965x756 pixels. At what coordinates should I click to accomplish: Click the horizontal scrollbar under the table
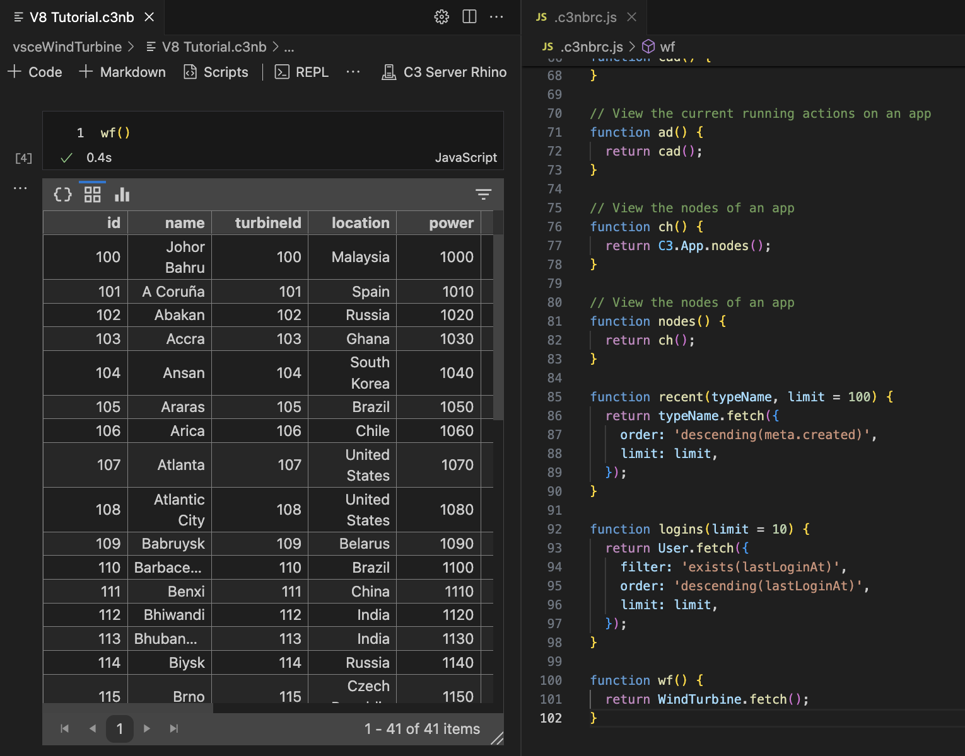(353, 709)
